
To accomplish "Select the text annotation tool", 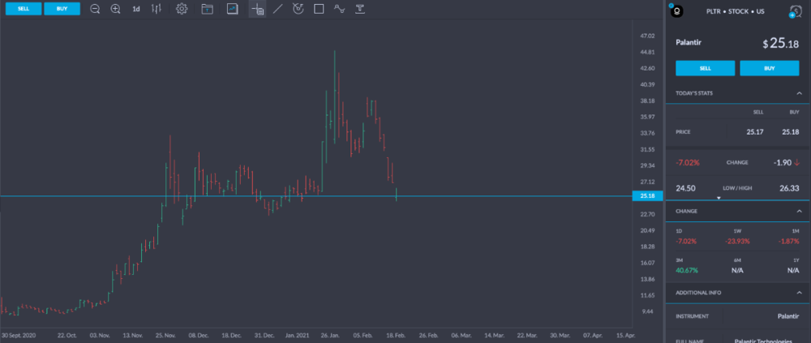I will (360, 9).
